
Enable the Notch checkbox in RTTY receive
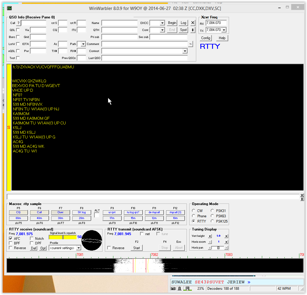(32, 238)
